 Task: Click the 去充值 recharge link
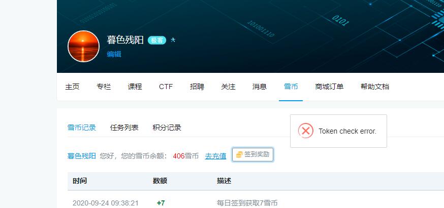point(215,156)
